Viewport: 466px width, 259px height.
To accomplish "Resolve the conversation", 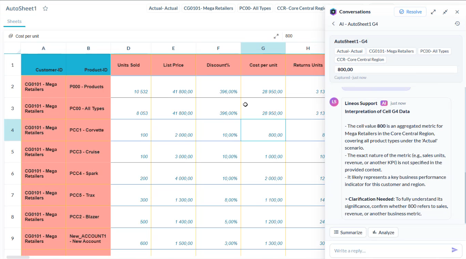I will [x=410, y=12].
